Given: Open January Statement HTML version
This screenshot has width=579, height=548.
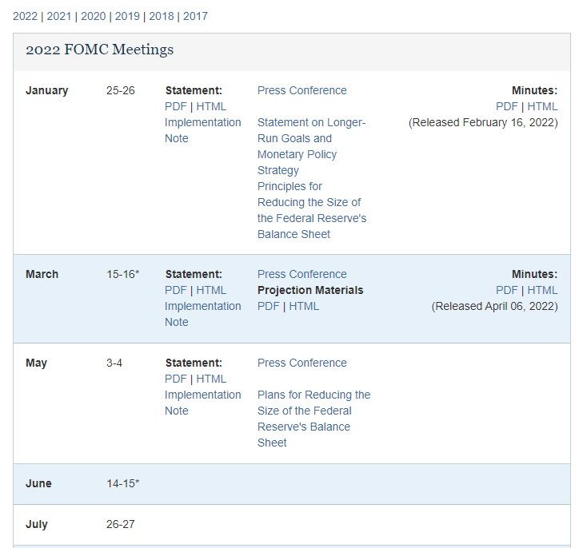Looking at the screenshot, I should 211,106.
